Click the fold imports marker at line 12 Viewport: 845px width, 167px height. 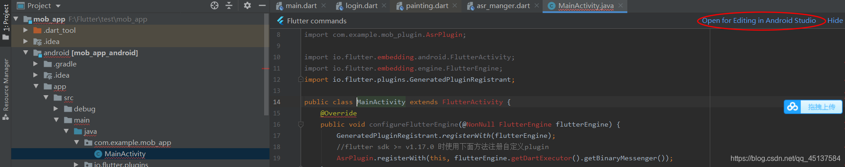click(301, 79)
